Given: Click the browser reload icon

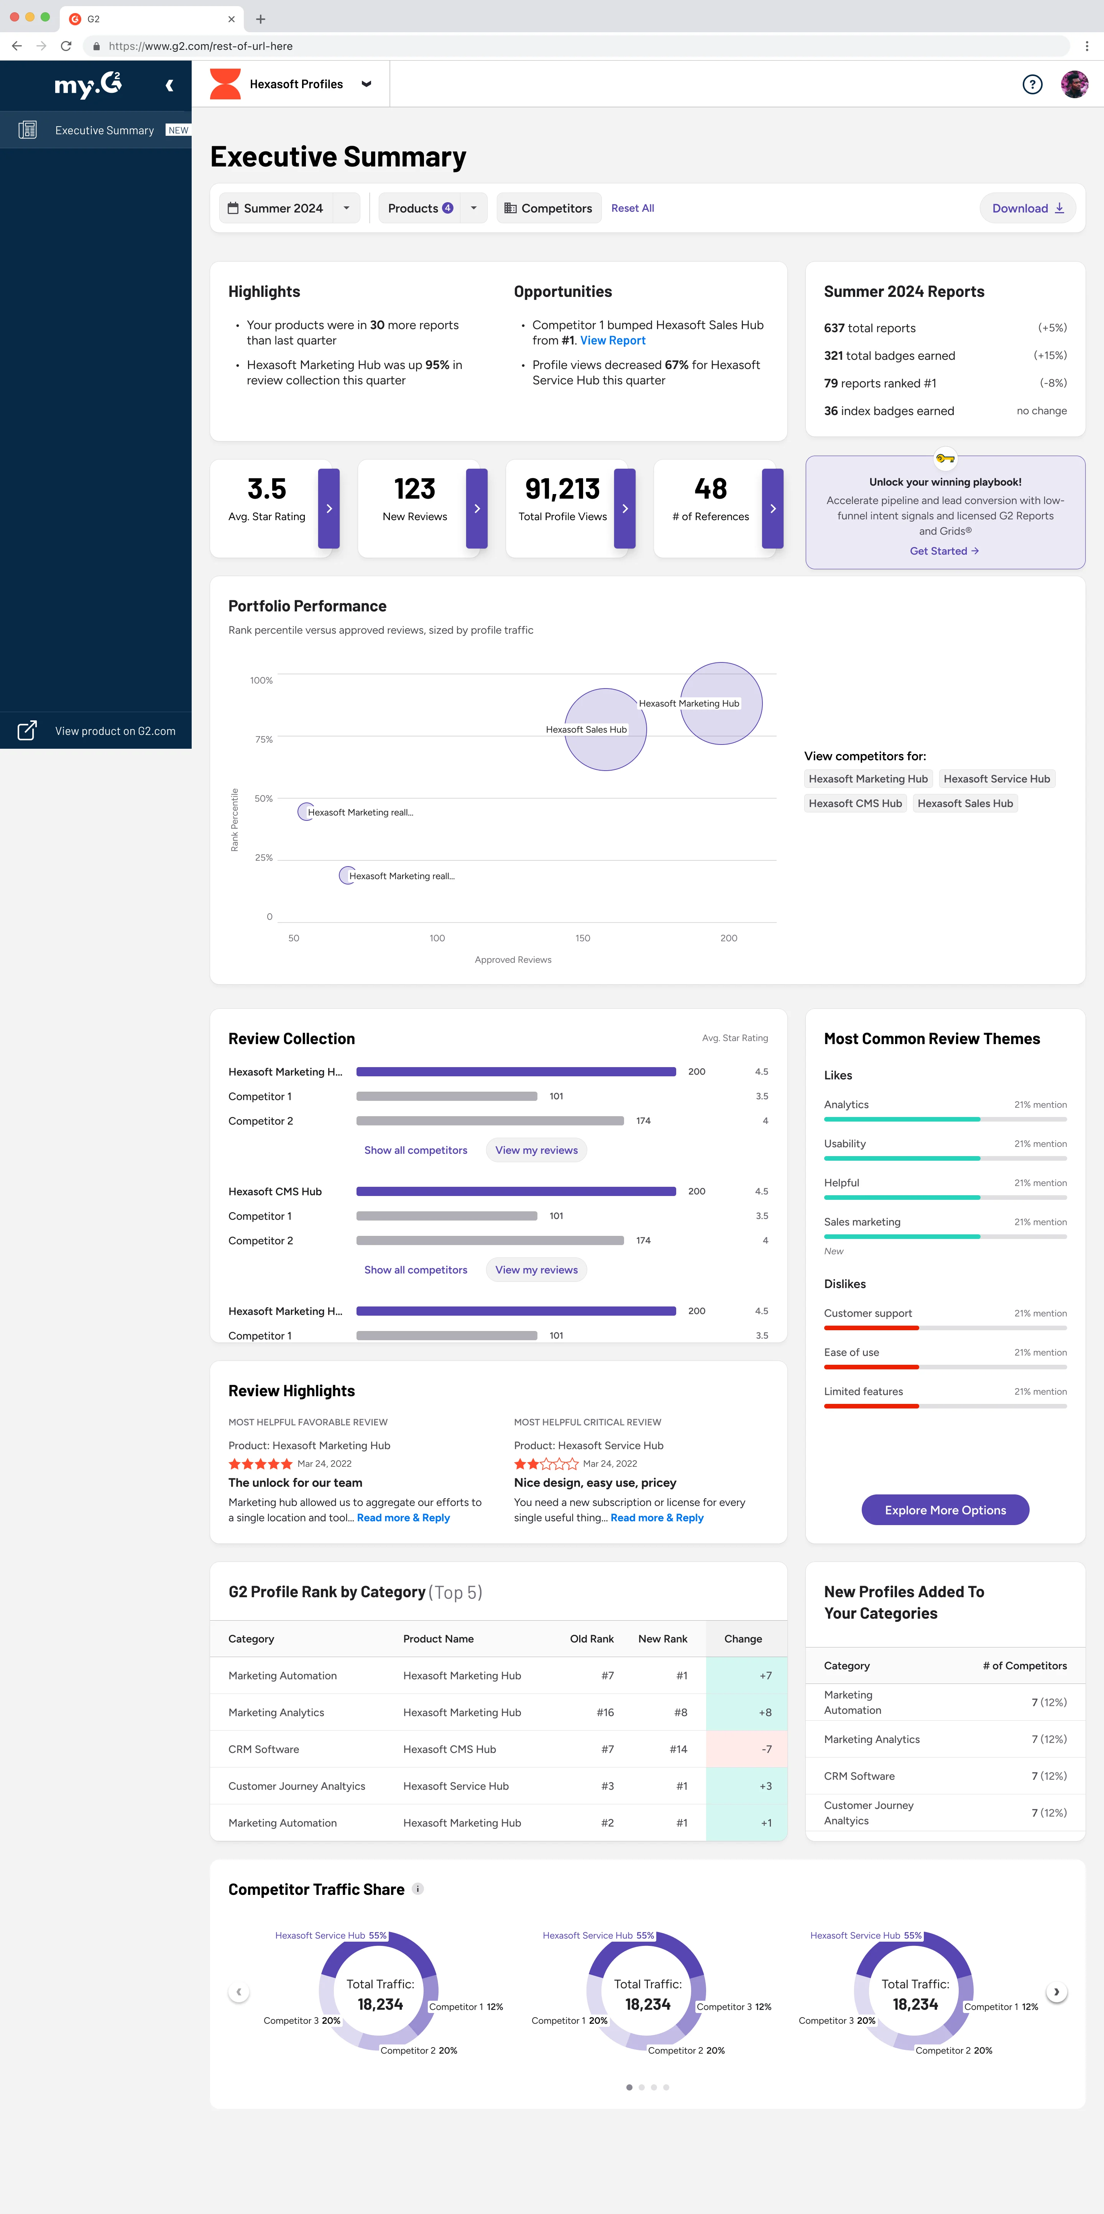Looking at the screenshot, I should coord(66,46).
